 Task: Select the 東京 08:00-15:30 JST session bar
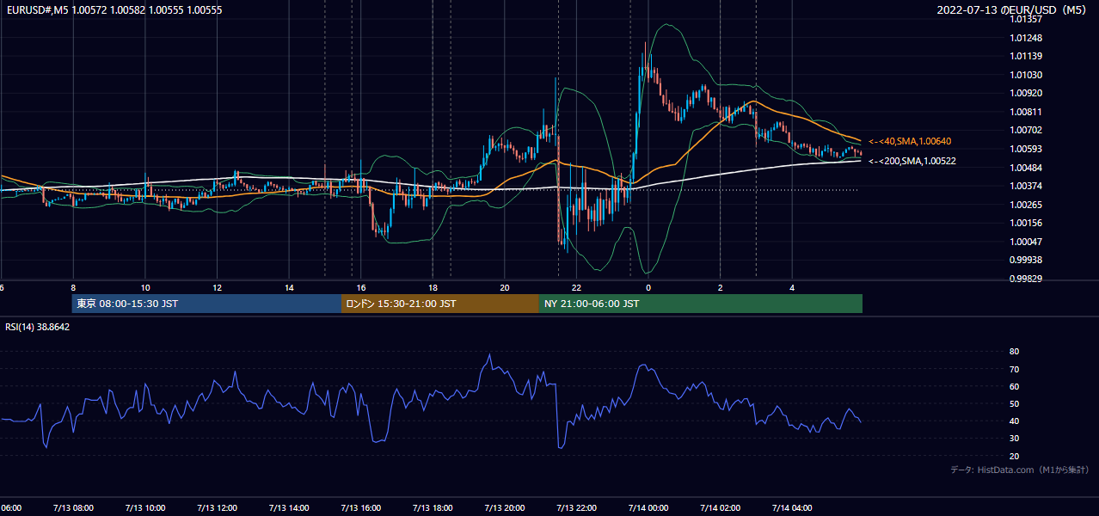click(206, 304)
